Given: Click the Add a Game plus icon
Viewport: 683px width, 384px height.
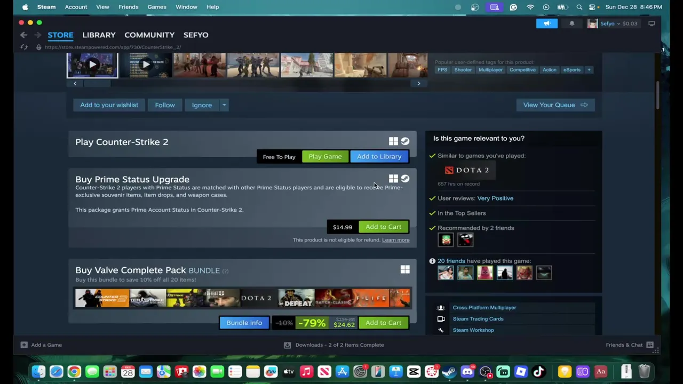Looking at the screenshot, I should tap(24, 345).
